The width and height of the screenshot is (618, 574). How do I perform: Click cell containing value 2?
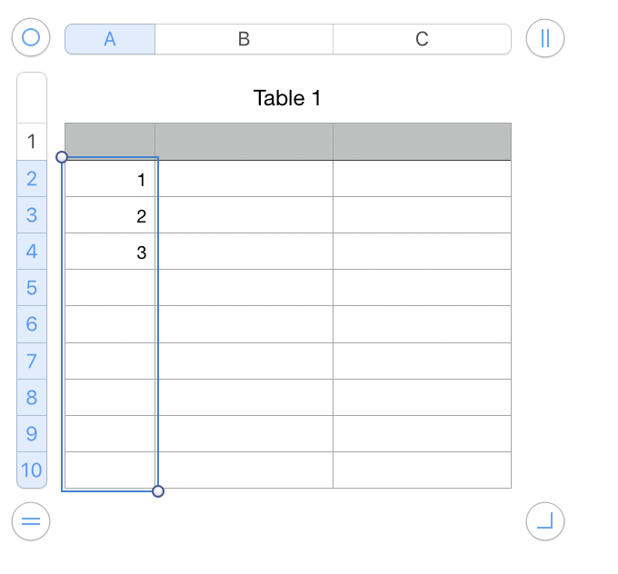click(110, 215)
